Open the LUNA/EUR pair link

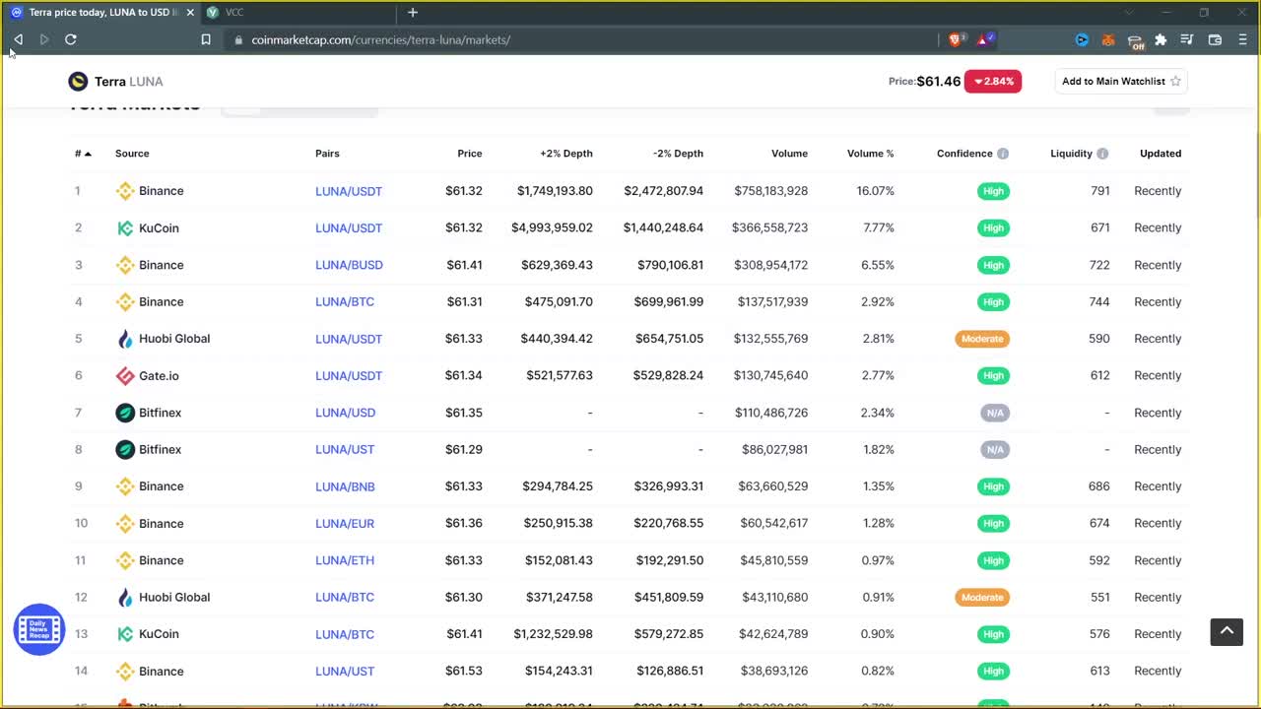(345, 524)
